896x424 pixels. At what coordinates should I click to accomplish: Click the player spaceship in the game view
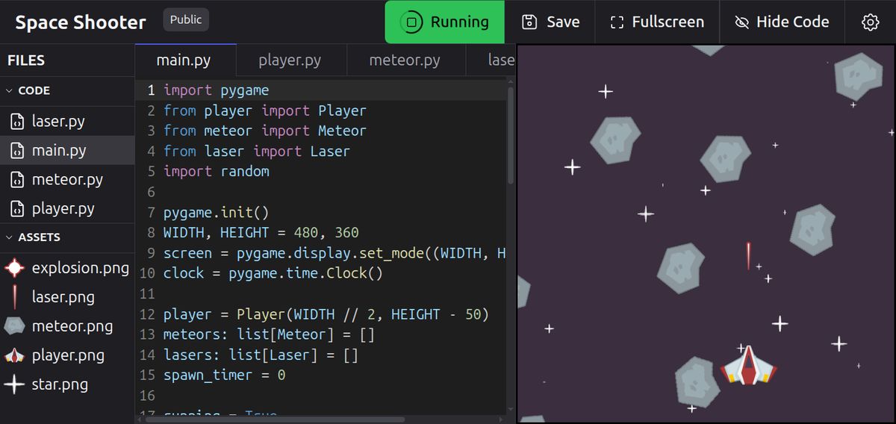[749, 365]
